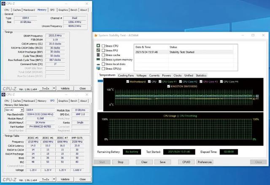Open Graphics tab in lower CPU-Z window
270x185 pixels.
click(63, 101)
